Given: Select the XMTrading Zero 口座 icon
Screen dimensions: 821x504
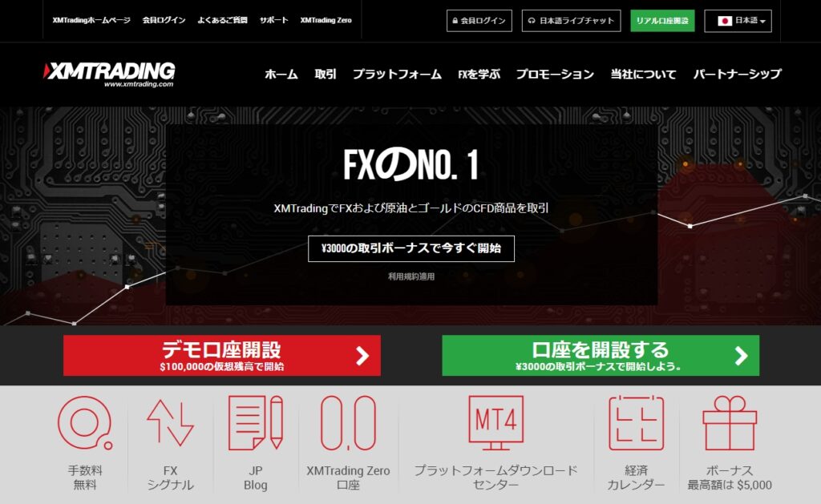Looking at the screenshot, I should pos(348,423).
